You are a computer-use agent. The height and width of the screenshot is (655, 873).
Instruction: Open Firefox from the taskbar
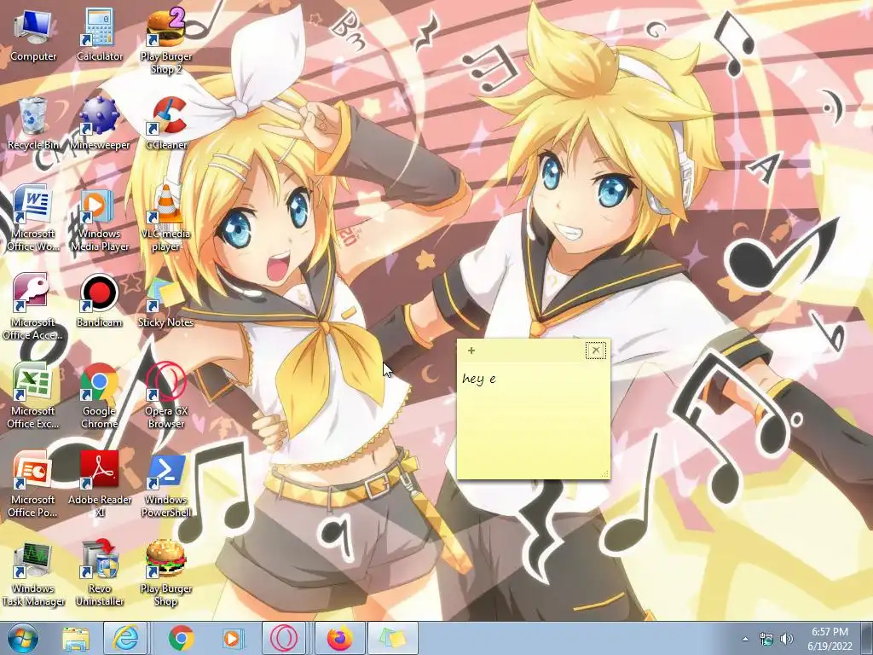[x=339, y=638]
